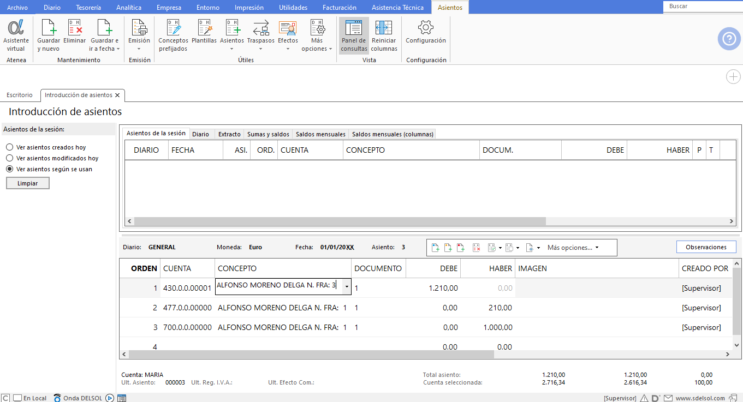The image size is (743, 402).
Task: Click the envelope mail icon in status bar
Action: click(668, 398)
